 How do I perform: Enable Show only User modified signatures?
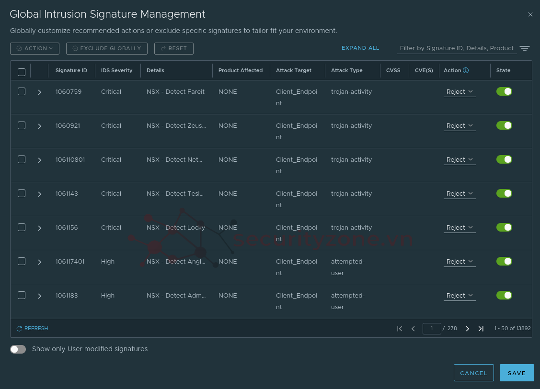click(18, 349)
